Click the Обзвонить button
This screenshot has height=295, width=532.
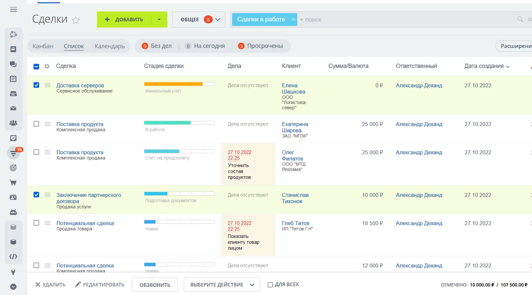(x=155, y=285)
